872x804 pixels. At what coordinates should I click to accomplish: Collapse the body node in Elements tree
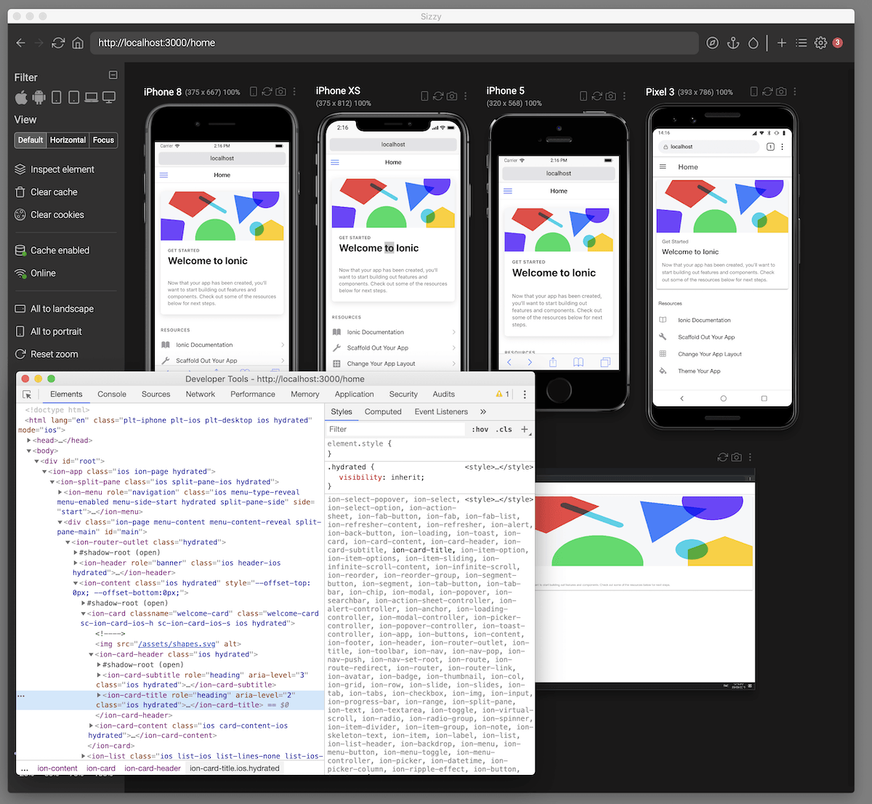(x=29, y=451)
